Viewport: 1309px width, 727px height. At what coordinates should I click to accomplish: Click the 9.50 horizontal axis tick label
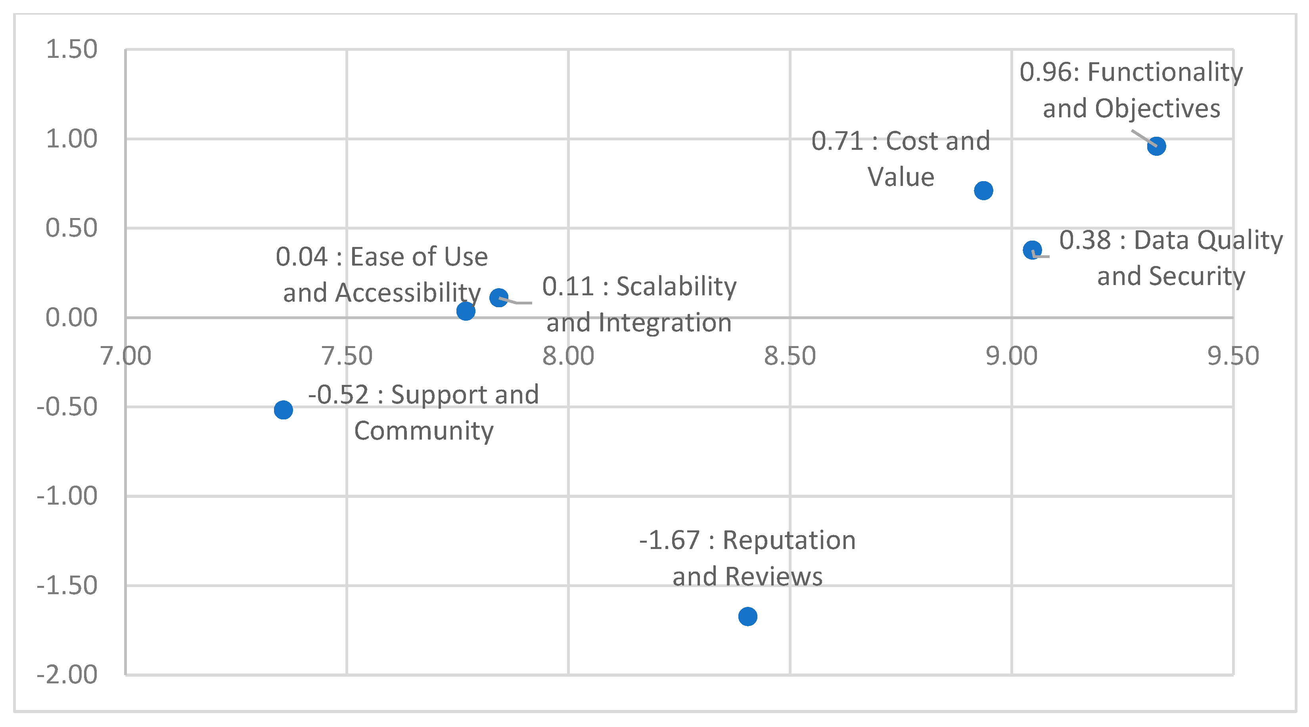tap(1233, 356)
